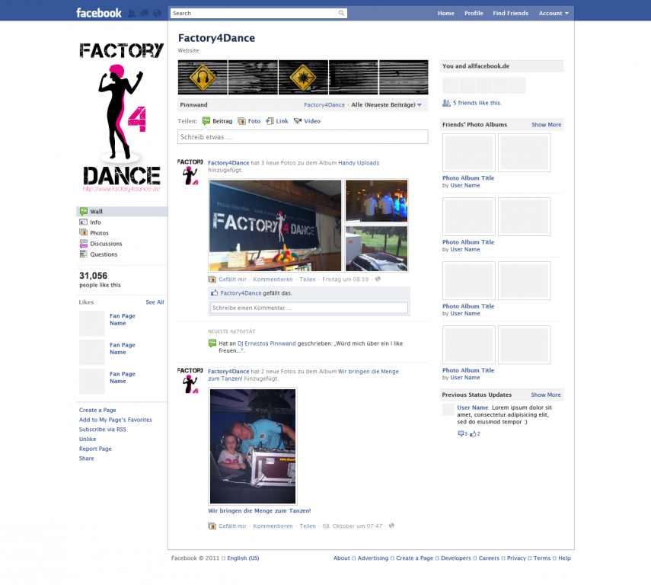Click 'Privacy' link in footer
The height and width of the screenshot is (585, 651).
click(x=516, y=558)
